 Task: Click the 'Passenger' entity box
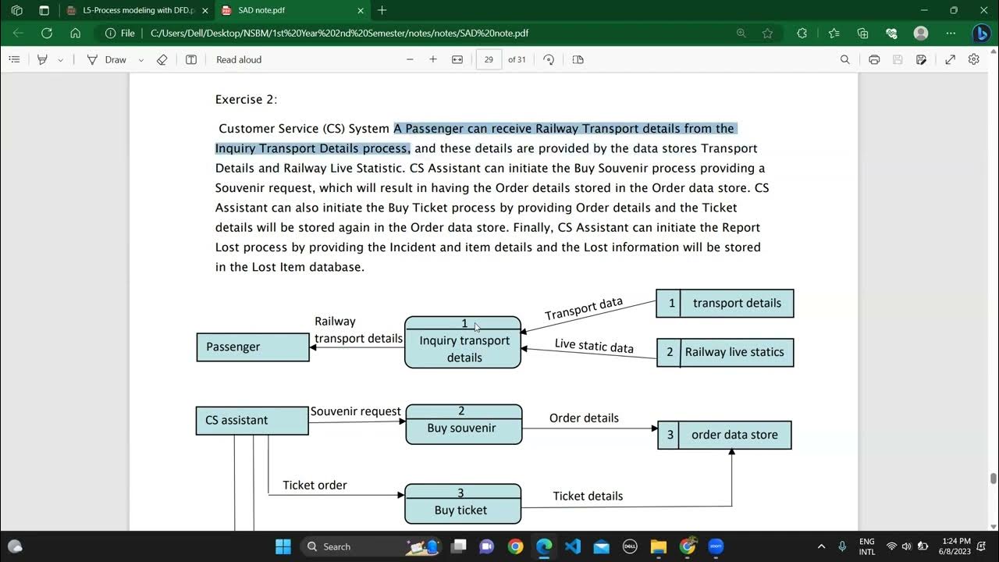pyautogui.click(x=253, y=347)
